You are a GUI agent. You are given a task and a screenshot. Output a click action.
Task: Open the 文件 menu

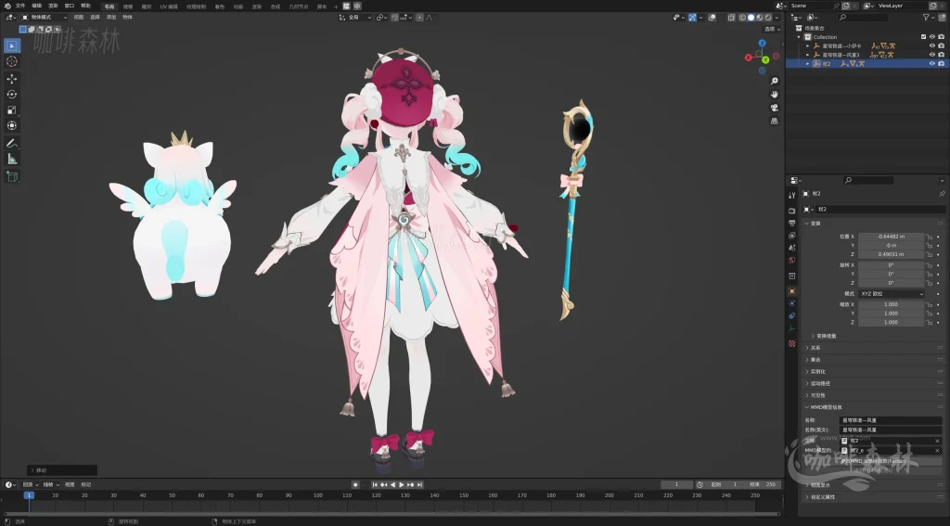20,6
